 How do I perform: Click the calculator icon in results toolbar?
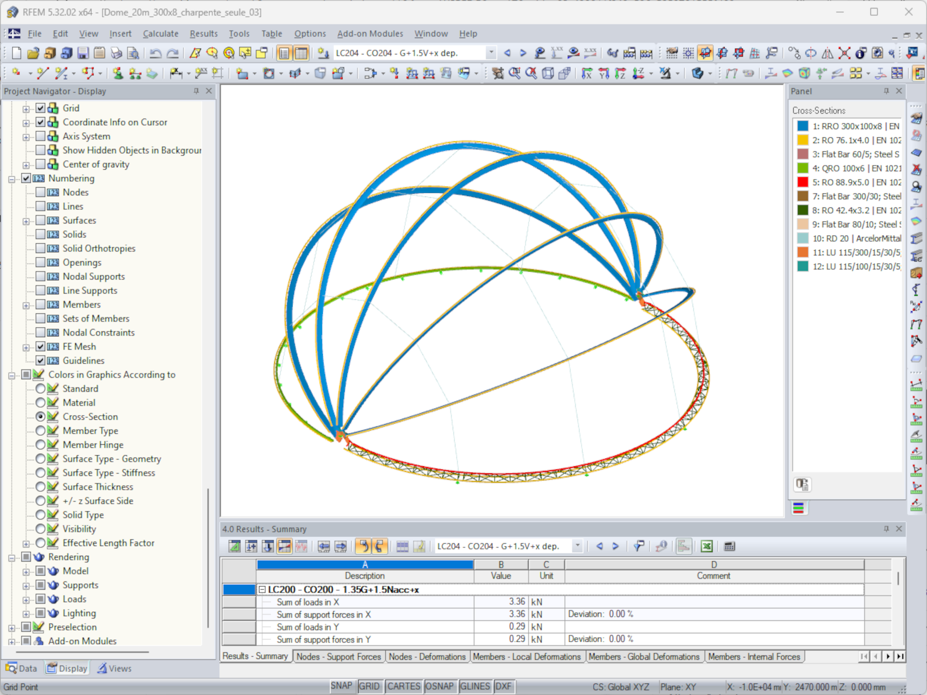pyautogui.click(x=729, y=546)
